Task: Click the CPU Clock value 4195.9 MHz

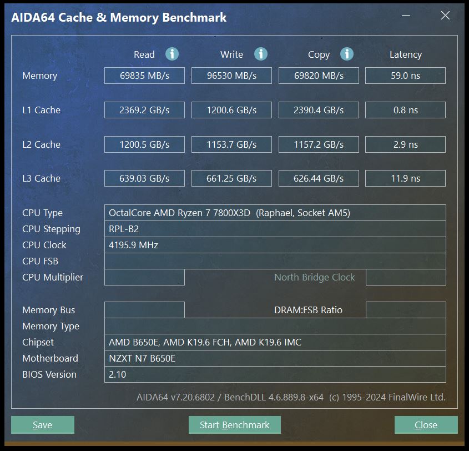Action: pos(275,245)
